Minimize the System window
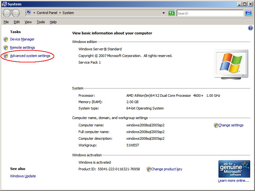The width and height of the screenshot is (255, 191). tap(239, 4)
